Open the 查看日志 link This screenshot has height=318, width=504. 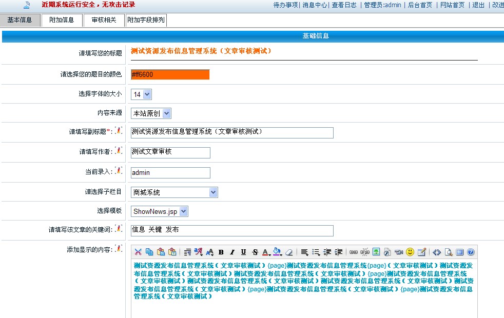click(x=344, y=5)
